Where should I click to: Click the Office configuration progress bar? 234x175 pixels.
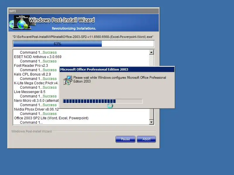103,101
